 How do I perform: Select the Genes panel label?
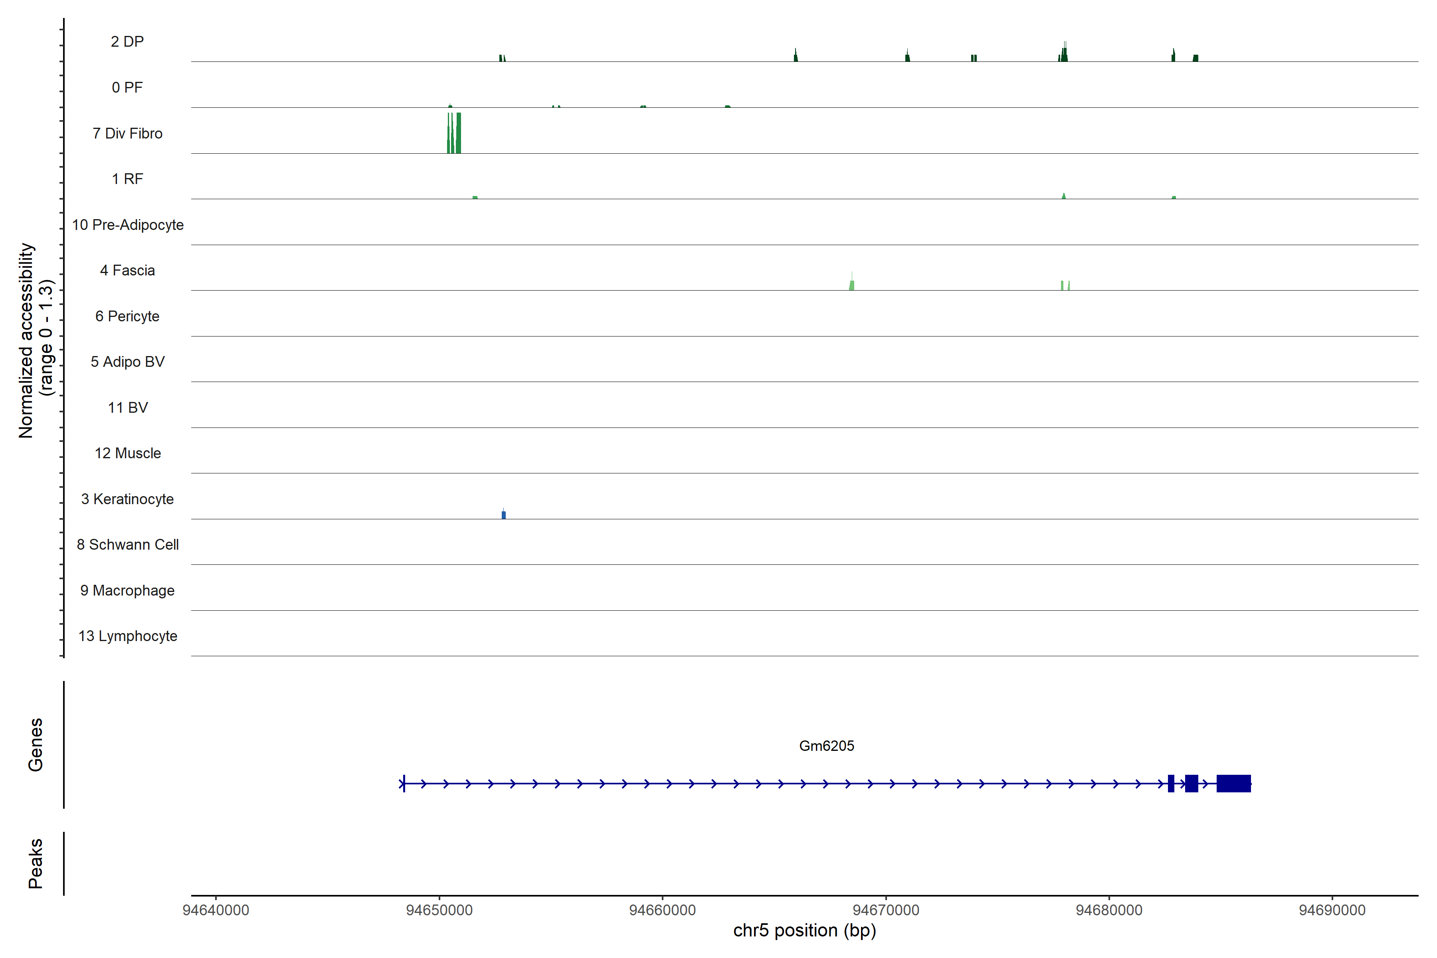(36, 744)
